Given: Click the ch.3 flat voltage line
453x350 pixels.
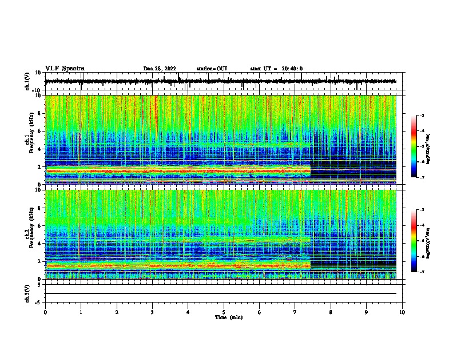Looking at the screenshot, I should click(220, 293).
